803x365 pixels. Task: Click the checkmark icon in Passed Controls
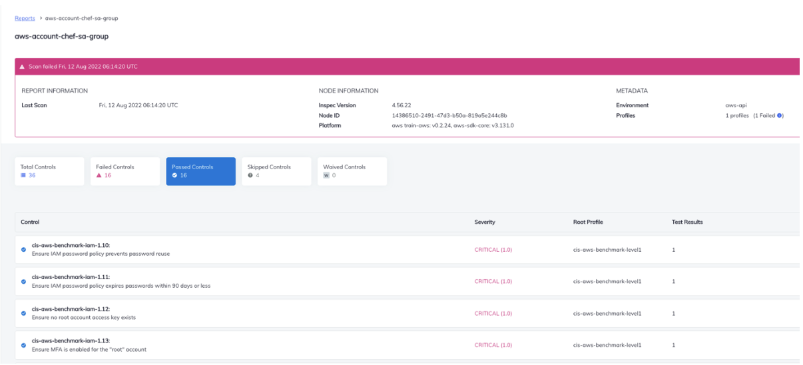pyautogui.click(x=174, y=176)
